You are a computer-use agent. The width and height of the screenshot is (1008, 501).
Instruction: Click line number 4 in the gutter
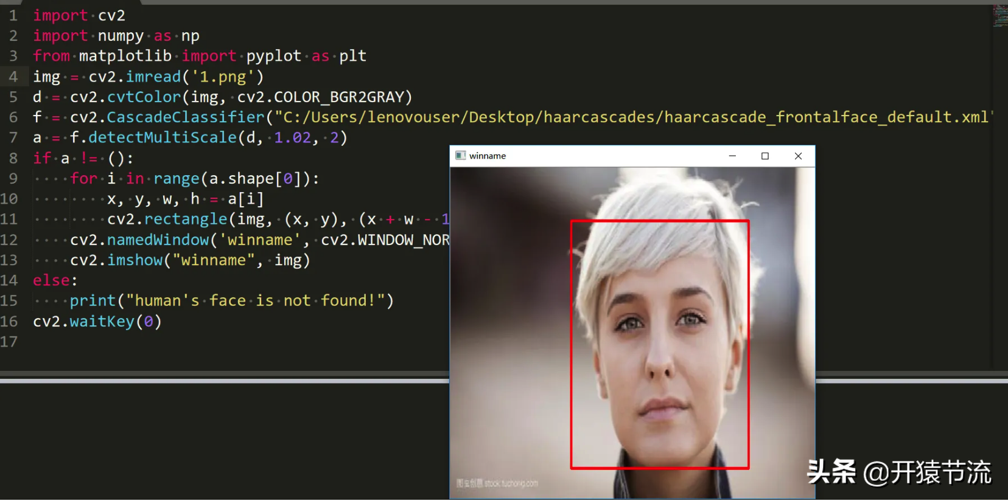(x=13, y=77)
